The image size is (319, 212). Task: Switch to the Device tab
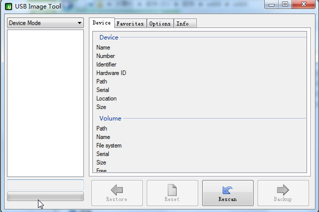tap(102, 23)
